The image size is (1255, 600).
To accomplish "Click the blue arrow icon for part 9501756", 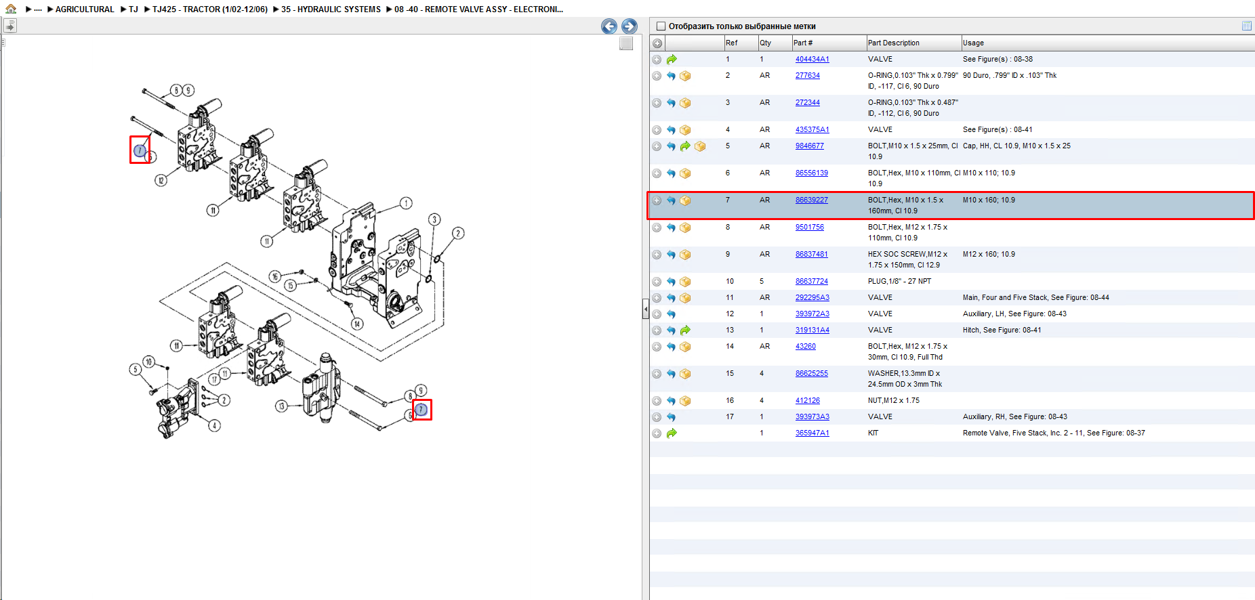I will (x=671, y=228).
